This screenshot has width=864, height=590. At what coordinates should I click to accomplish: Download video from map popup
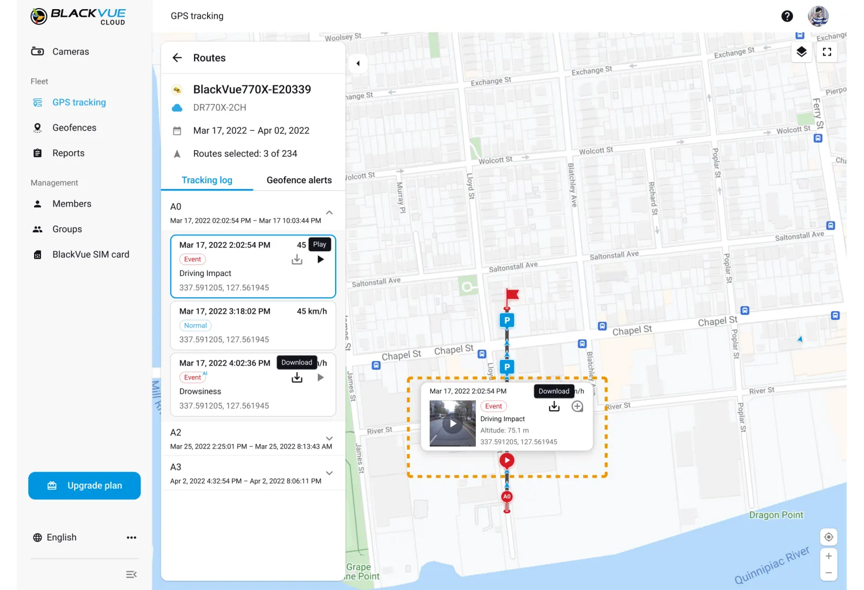tap(554, 406)
